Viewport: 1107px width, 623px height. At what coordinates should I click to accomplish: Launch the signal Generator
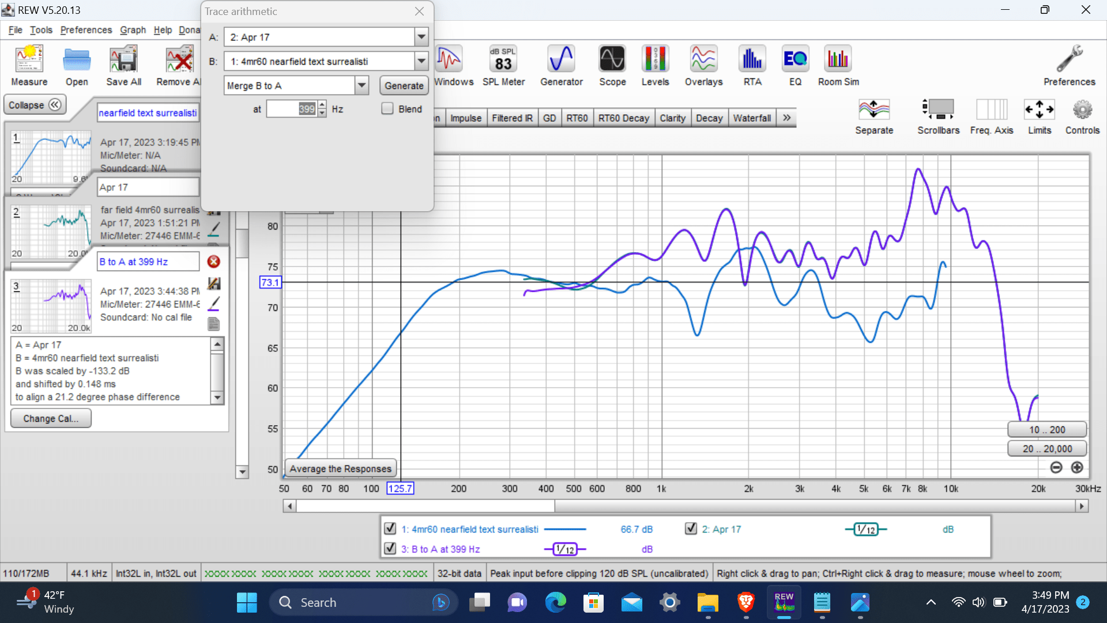pyautogui.click(x=561, y=66)
